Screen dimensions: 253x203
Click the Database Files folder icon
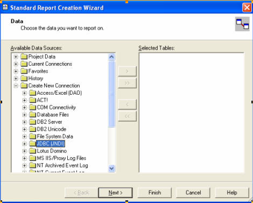click(32, 115)
